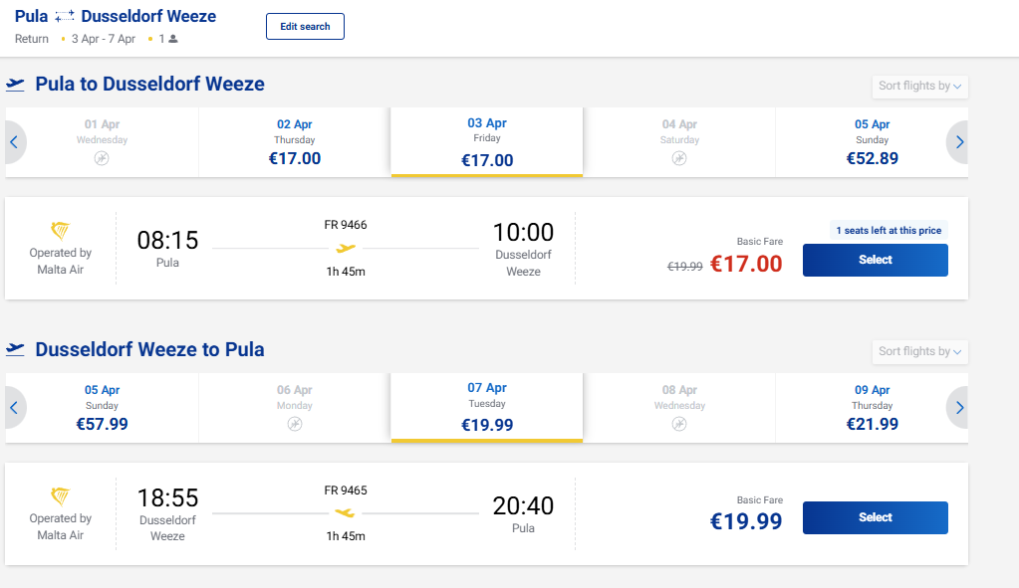
Task: Click the Ryanair harp logo for flight FR 9466
Action: coord(60,231)
